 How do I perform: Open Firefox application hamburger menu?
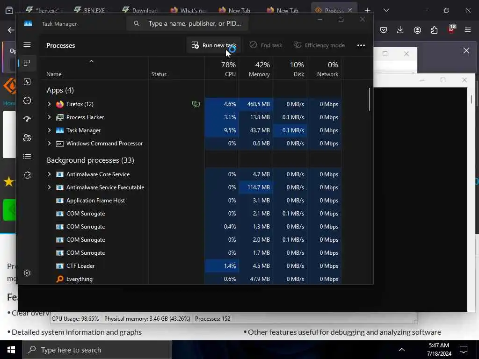[468, 30]
